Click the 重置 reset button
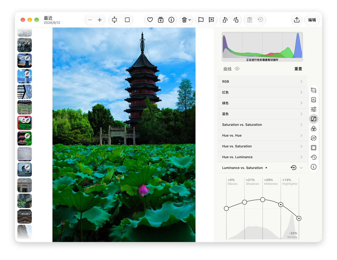Image resolution: width=337 pixels, height=260 pixels. point(298,69)
